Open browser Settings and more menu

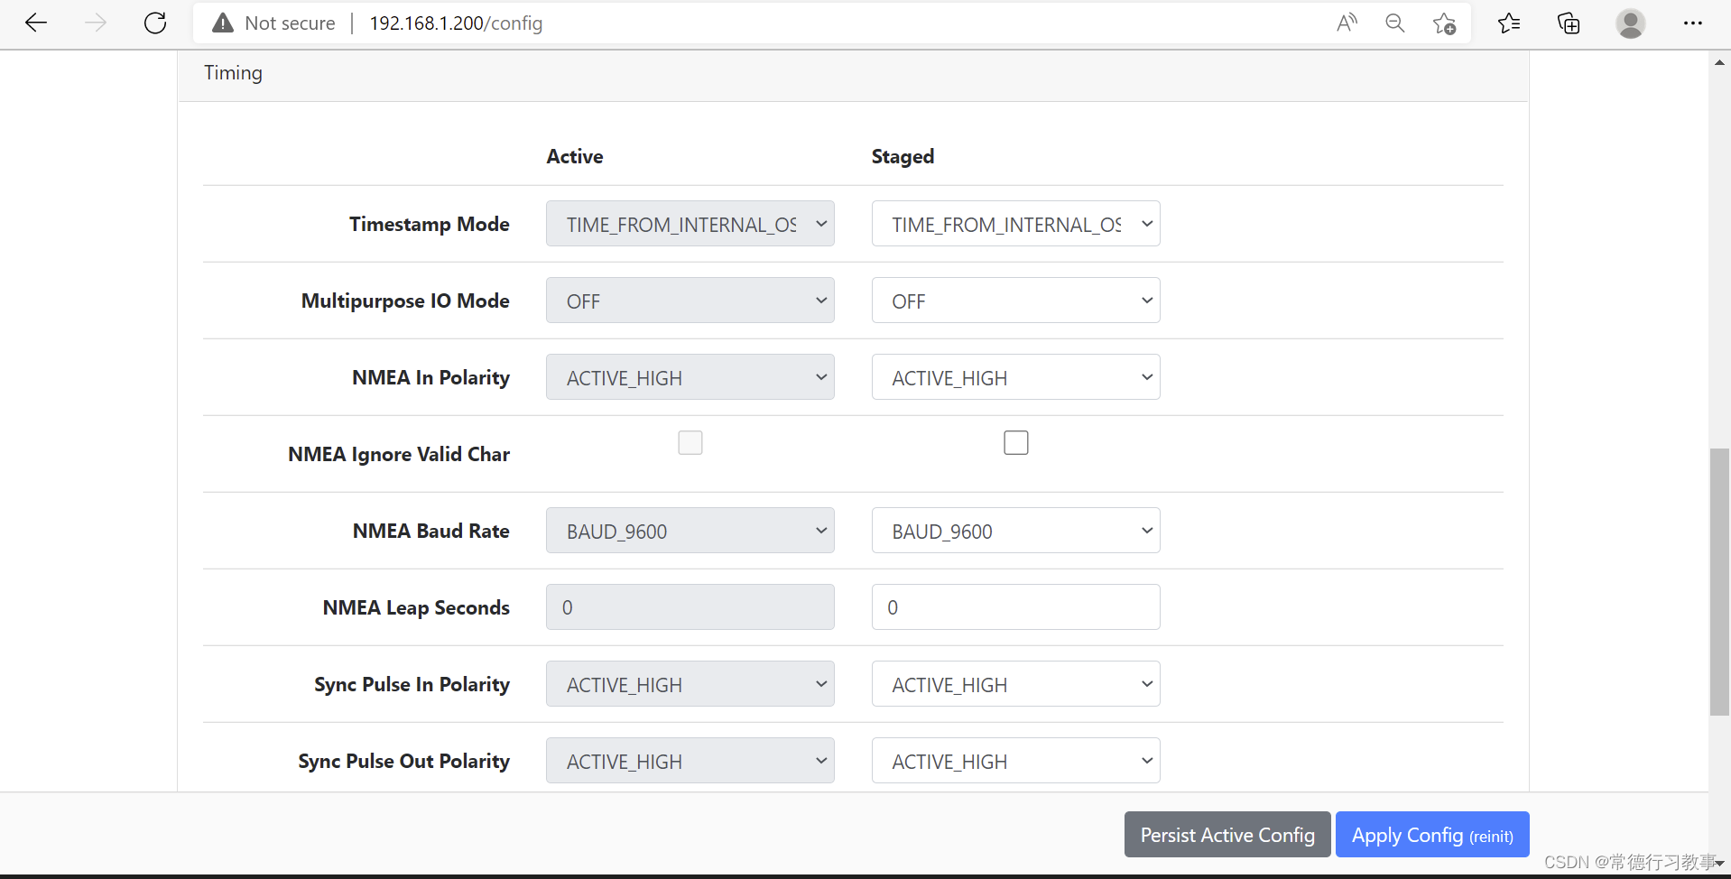(x=1692, y=23)
